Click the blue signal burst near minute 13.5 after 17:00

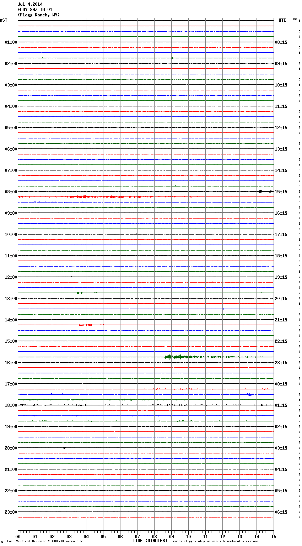point(249,394)
